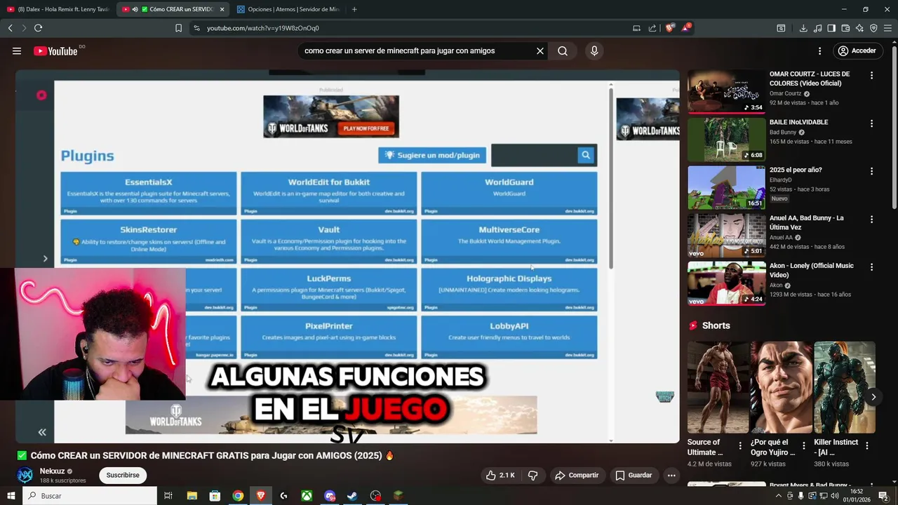Open options menu for BAILE INoLVIDABLE video

pyautogui.click(x=871, y=123)
